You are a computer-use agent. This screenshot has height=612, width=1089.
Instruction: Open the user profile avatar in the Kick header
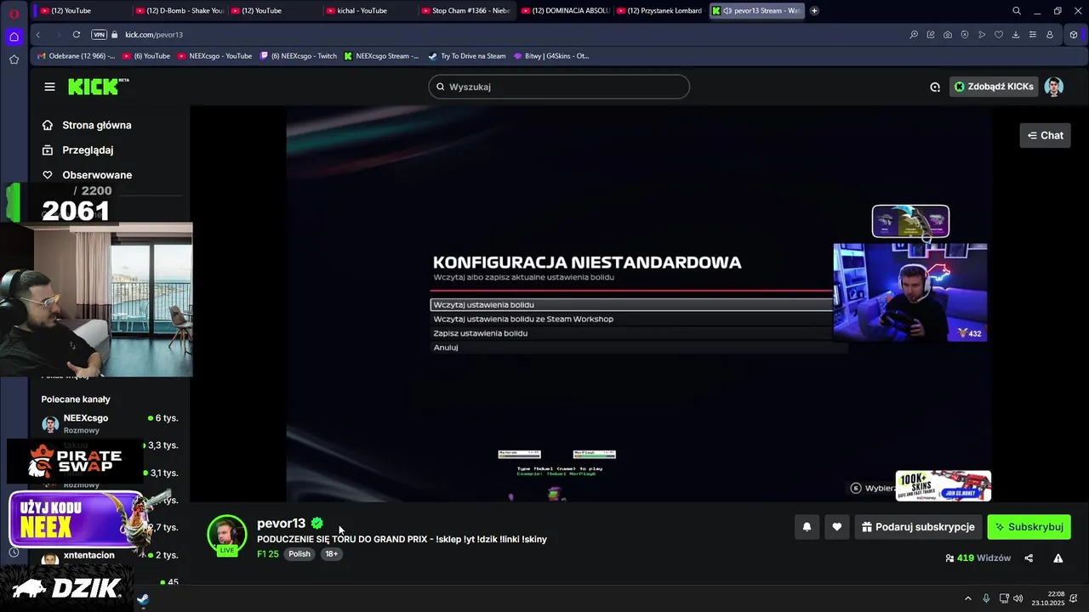pos(1054,87)
